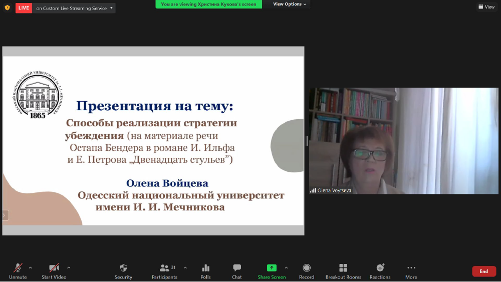Start recording with the Record icon

[307, 271]
